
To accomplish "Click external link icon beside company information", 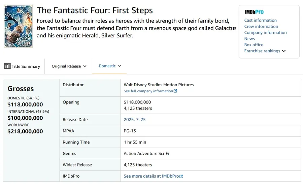I will (175, 91).
